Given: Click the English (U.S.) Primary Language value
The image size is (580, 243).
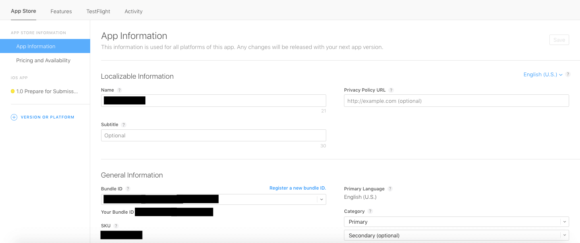Looking at the screenshot, I should coord(360,197).
